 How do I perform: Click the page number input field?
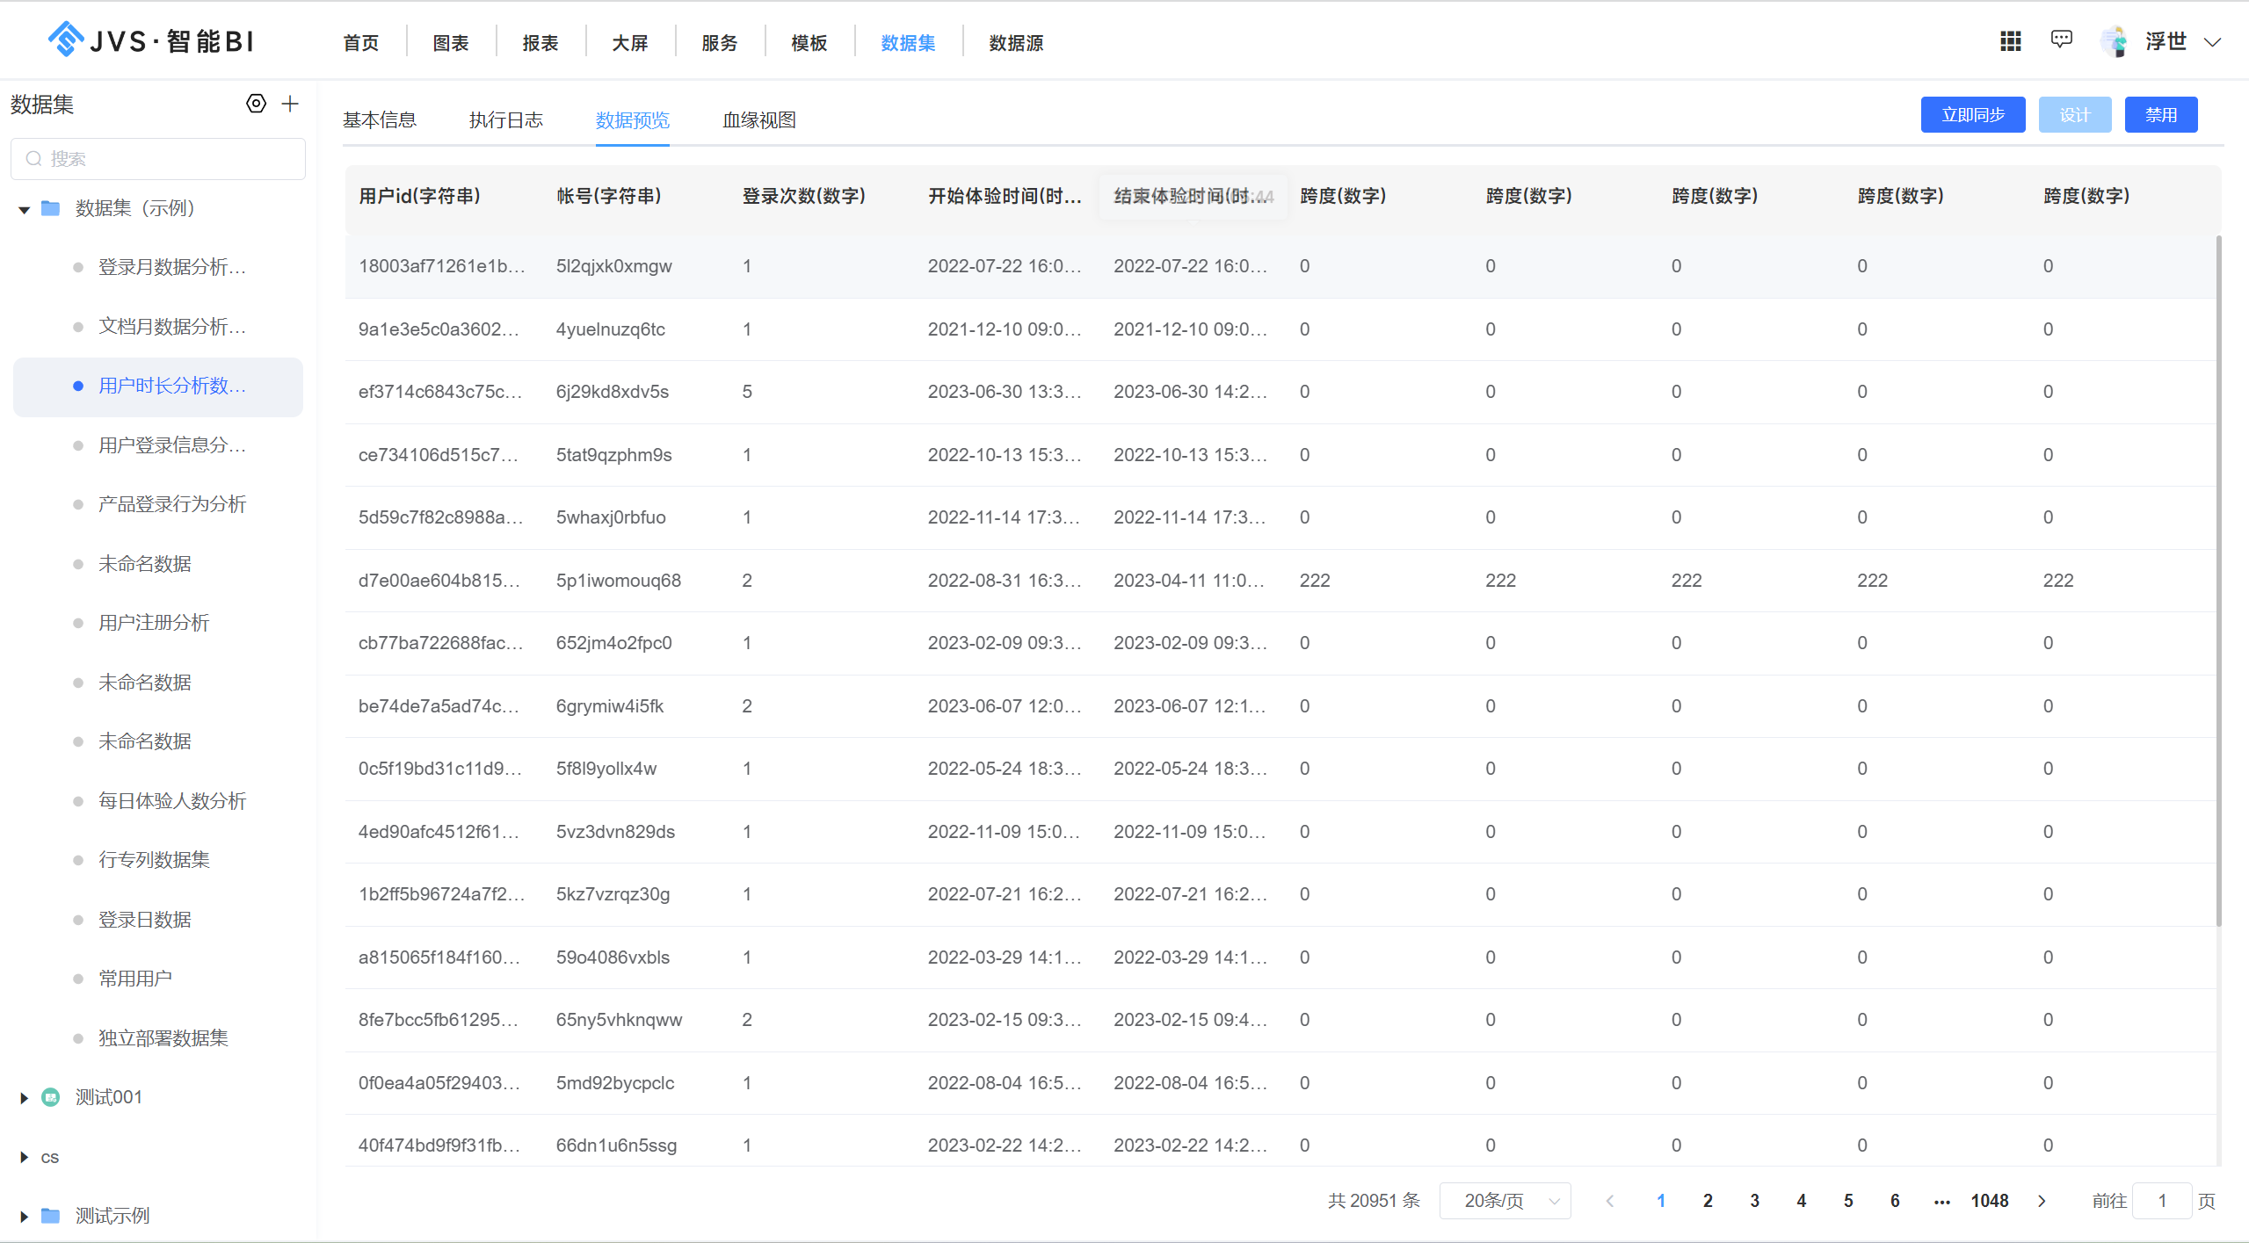[x=2163, y=1200]
